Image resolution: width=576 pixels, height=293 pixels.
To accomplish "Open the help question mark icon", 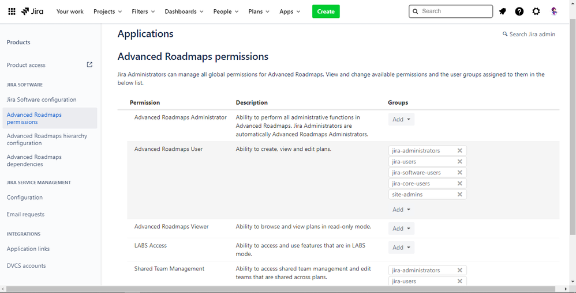I will (x=519, y=12).
